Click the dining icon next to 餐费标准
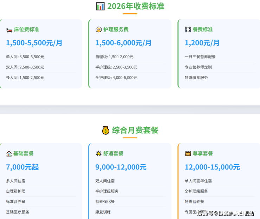This screenshot has height=219, width=260. point(188,29)
